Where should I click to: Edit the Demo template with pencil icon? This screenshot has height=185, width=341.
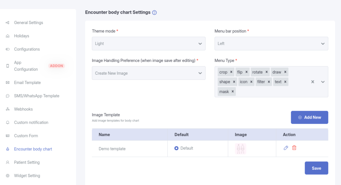click(x=286, y=148)
